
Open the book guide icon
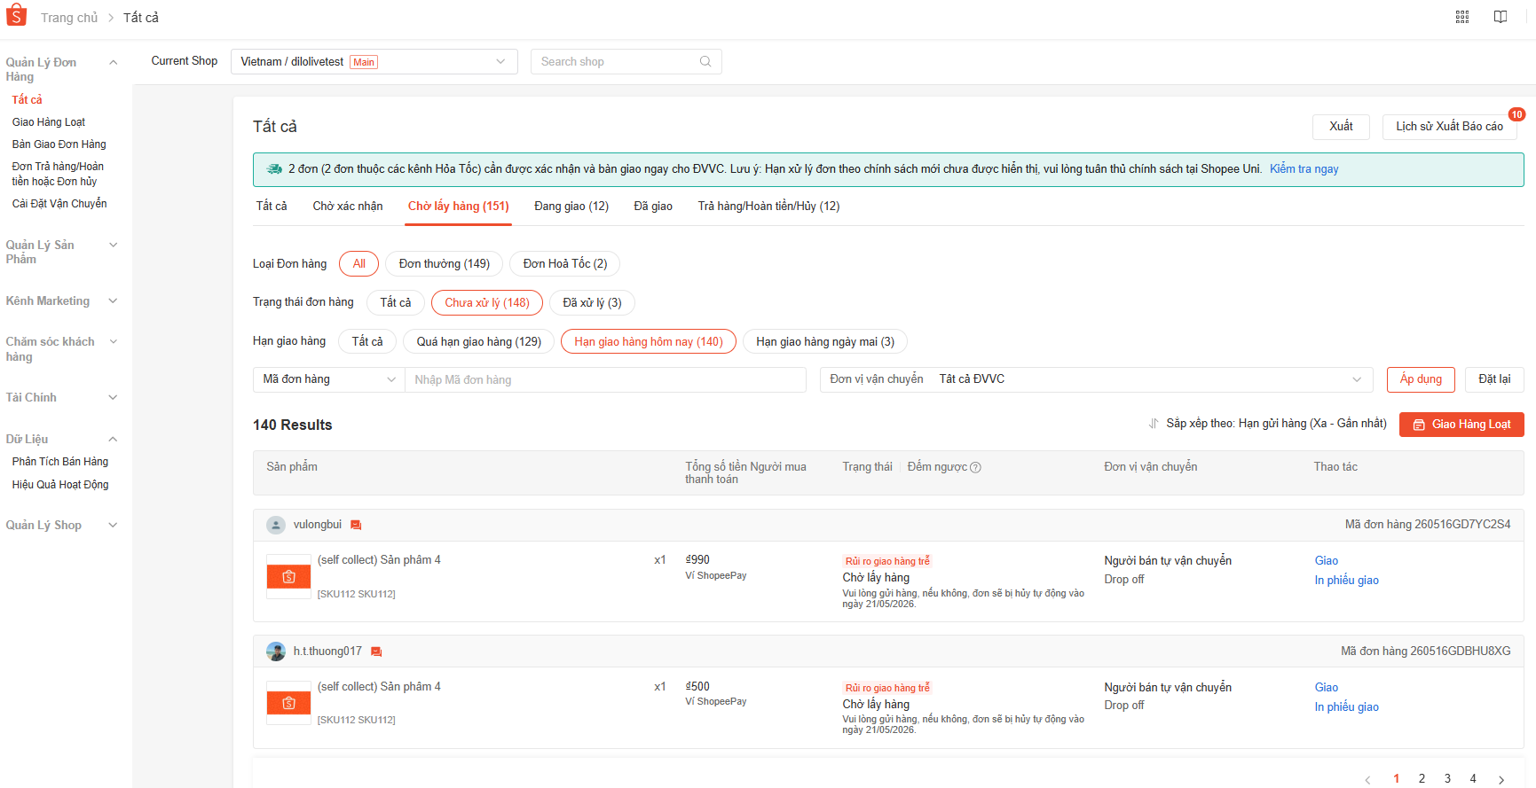[1501, 17]
